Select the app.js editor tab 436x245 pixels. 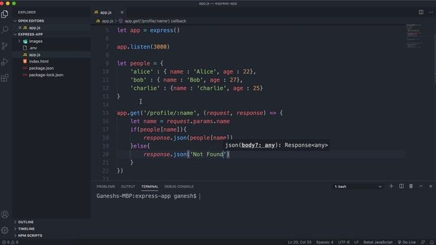pos(106,12)
